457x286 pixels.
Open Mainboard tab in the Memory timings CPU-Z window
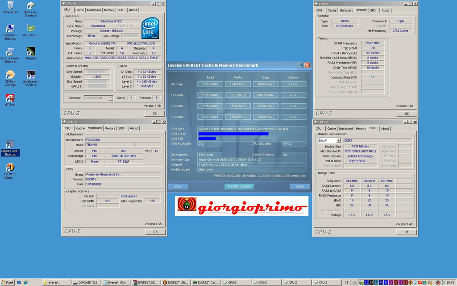pos(346,11)
